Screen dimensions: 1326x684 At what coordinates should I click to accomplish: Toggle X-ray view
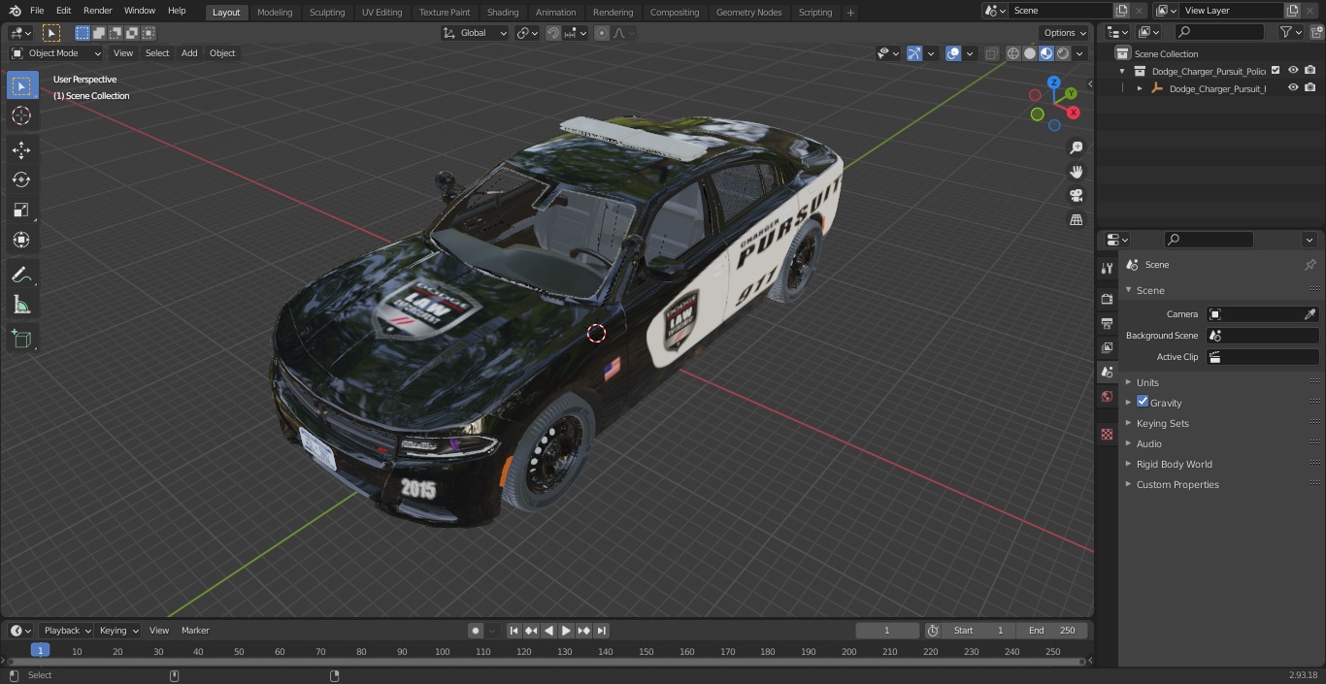tap(991, 53)
